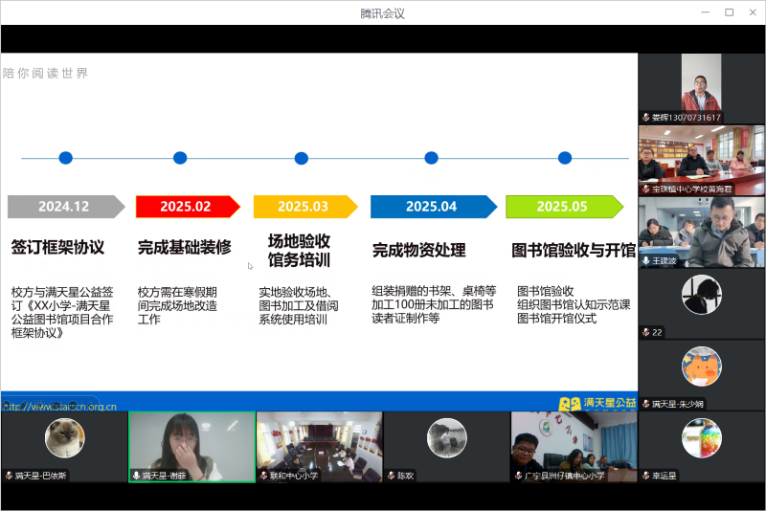The width and height of the screenshot is (766, 511).
Task: Select the 联和中心小学 meeting room video
Action: 320,447
